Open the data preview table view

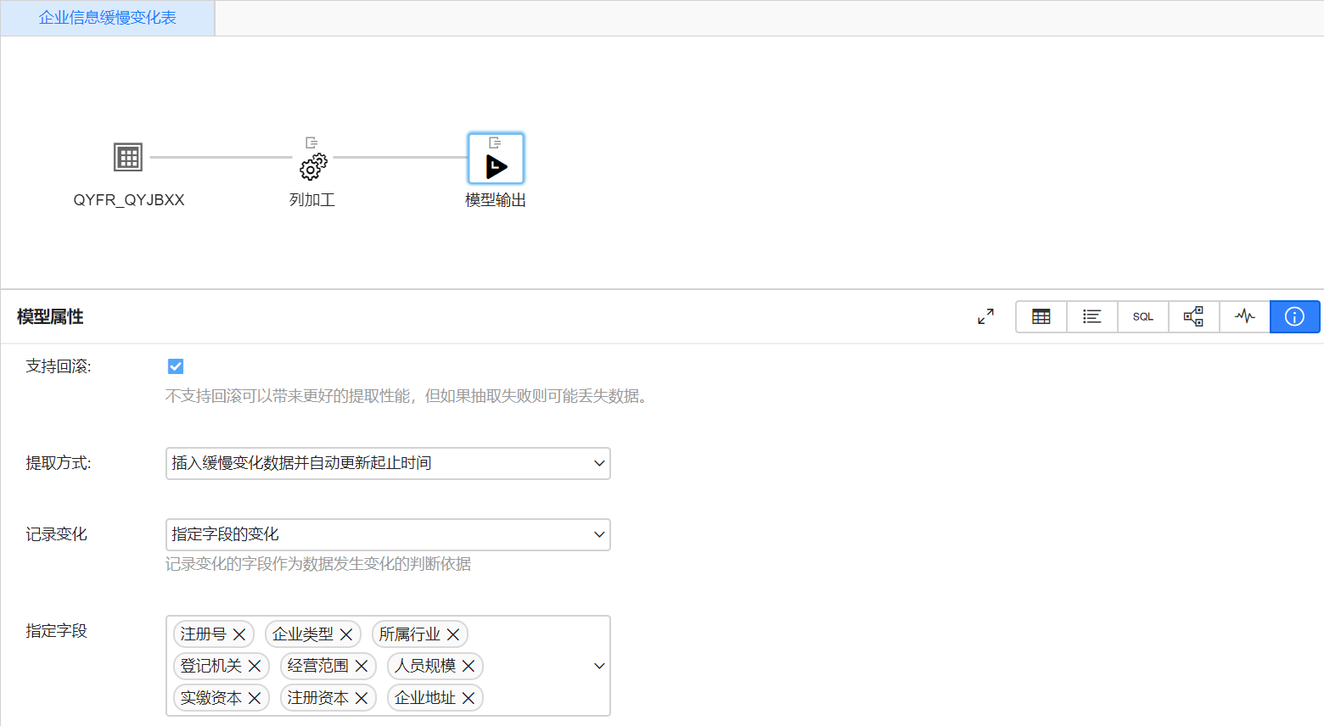click(x=1041, y=316)
